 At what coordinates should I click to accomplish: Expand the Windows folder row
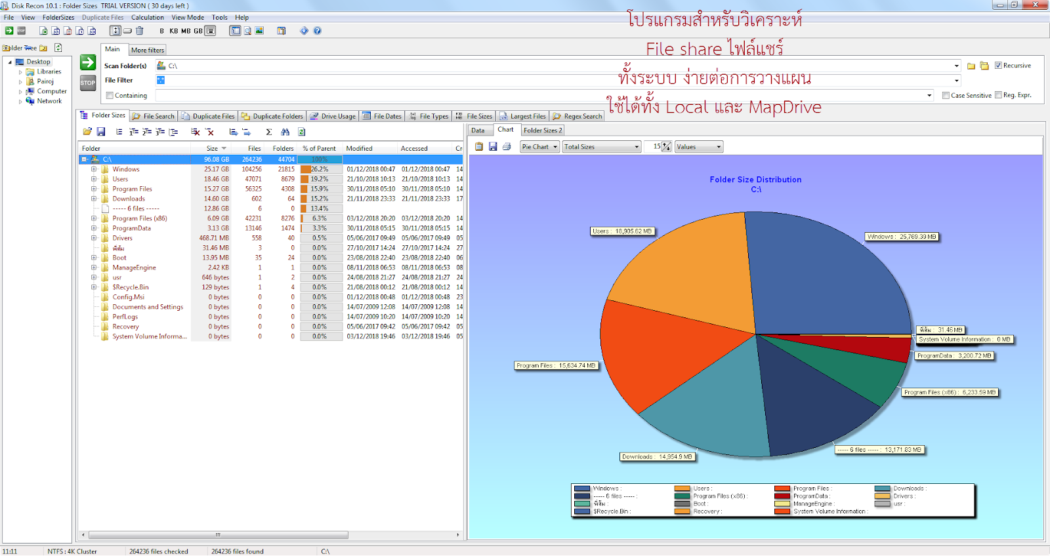[94, 169]
